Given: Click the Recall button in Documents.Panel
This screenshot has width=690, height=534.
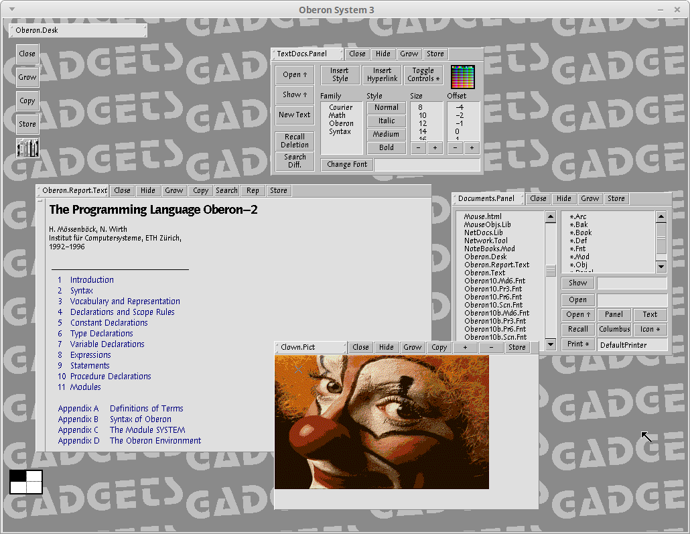Looking at the screenshot, I should tap(577, 329).
